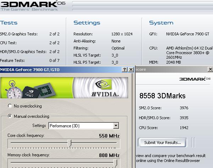The image size is (213, 168).
Task: Click the Feature Tests 0 of 7 value
Action: pyautogui.click(x=54, y=60)
